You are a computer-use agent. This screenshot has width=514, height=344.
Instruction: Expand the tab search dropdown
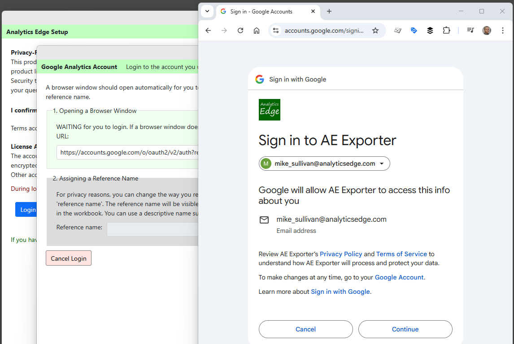(x=207, y=11)
